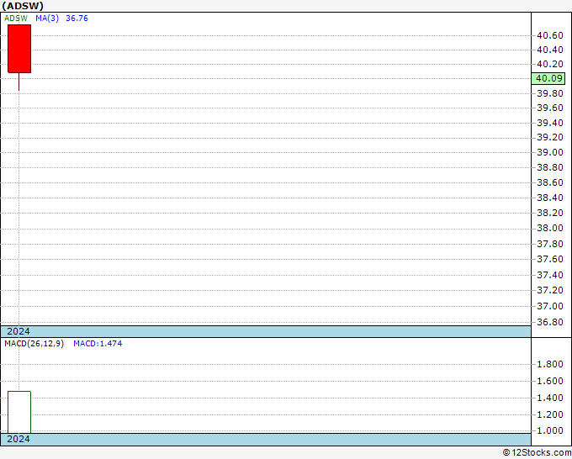The height and width of the screenshot is (459, 572).
Task: Click the MA(3) indicator label
Action: coord(47,18)
